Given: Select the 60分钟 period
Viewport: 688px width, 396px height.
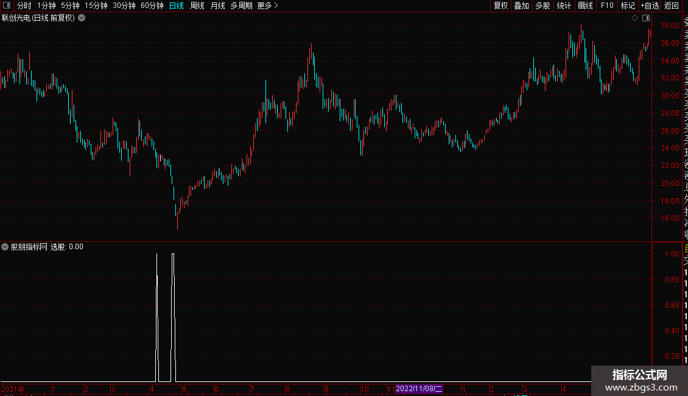Looking at the screenshot, I should point(152,5).
